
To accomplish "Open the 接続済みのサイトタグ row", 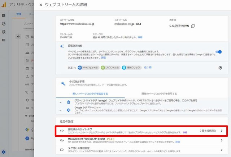I will click(x=141, y=131).
